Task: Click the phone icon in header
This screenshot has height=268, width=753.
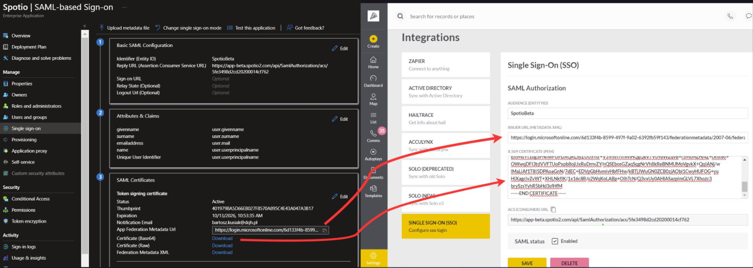Action: tap(730, 16)
